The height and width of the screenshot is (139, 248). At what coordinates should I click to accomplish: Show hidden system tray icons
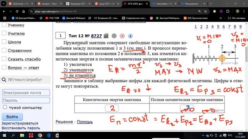pyautogui.click(x=203, y=136)
